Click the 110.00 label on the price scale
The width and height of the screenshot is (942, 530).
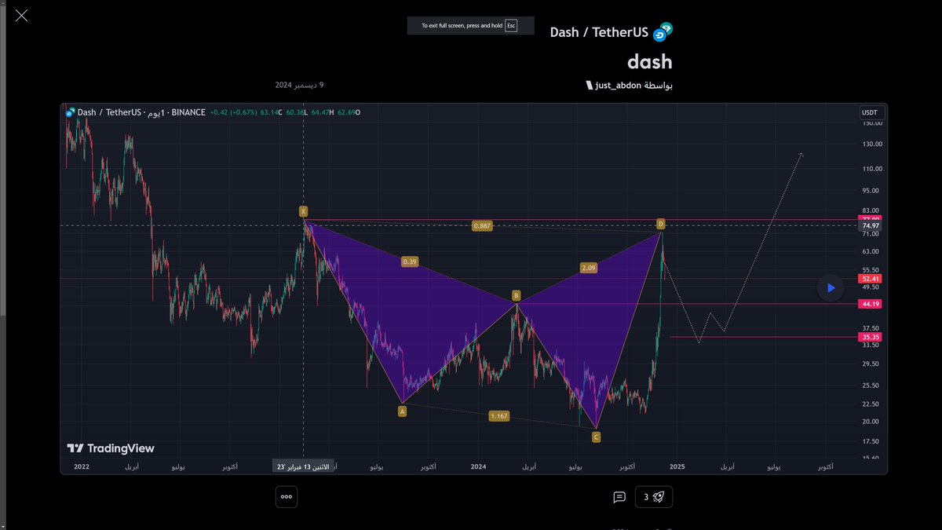click(872, 169)
